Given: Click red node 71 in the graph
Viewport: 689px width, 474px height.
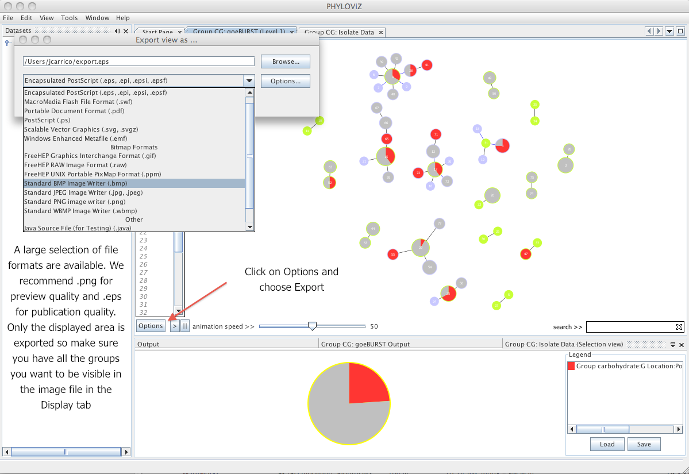Looking at the screenshot, I should click(436, 134).
